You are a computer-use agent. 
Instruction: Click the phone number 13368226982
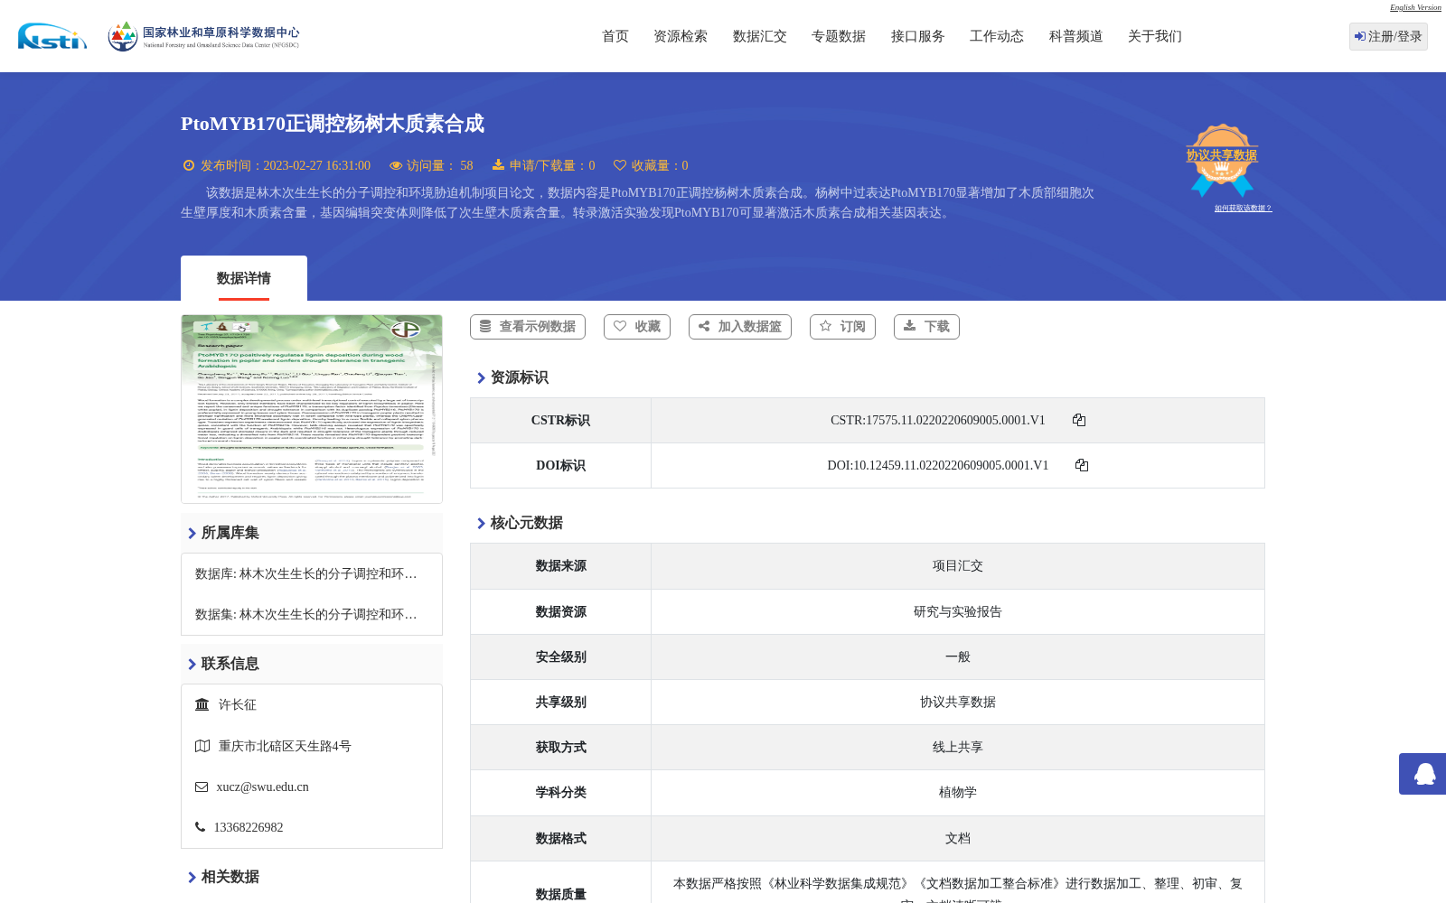[x=249, y=827]
